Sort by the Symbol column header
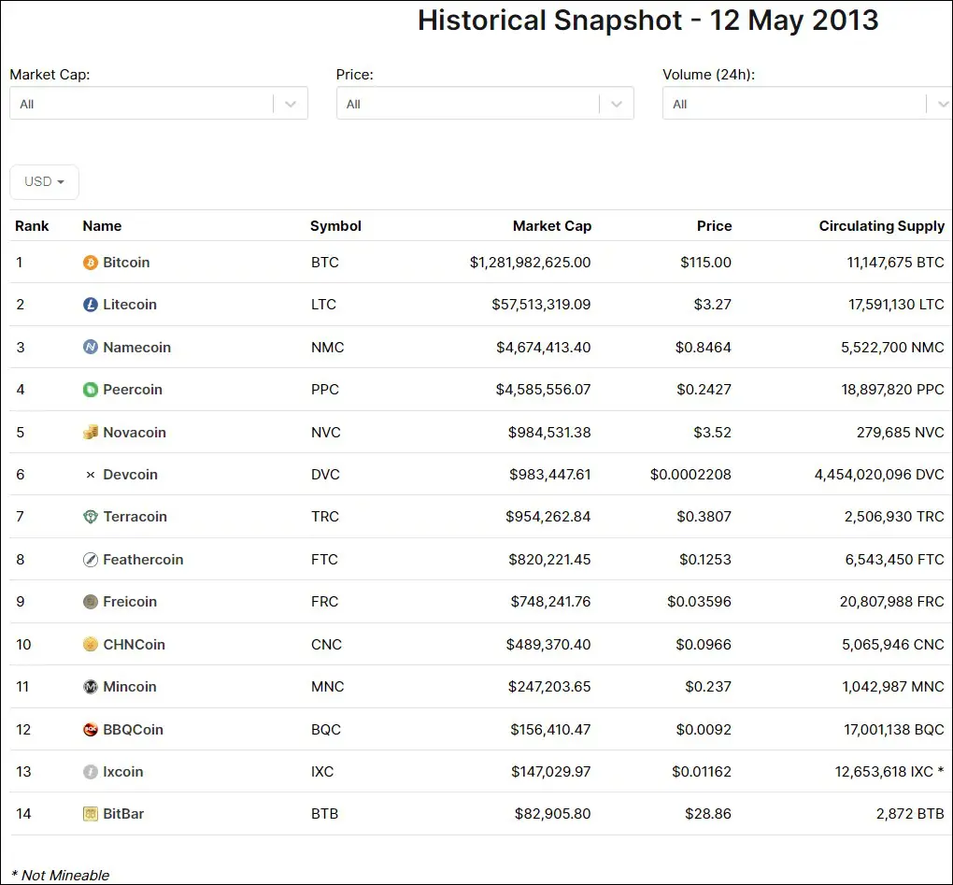Image resolution: width=953 pixels, height=885 pixels. click(335, 226)
